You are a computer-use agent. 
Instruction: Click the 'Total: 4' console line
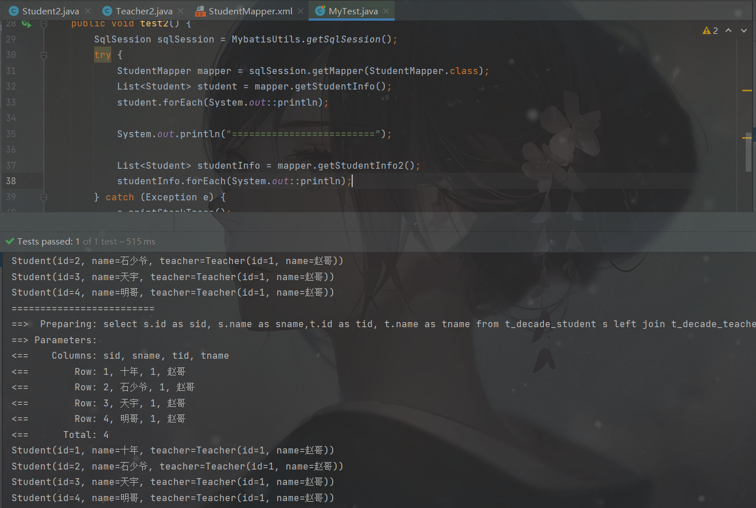point(86,435)
